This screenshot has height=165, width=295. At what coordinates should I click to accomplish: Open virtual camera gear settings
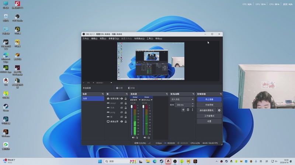tap(219, 110)
